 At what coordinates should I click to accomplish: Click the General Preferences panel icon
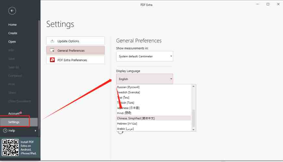click(x=52, y=50)
